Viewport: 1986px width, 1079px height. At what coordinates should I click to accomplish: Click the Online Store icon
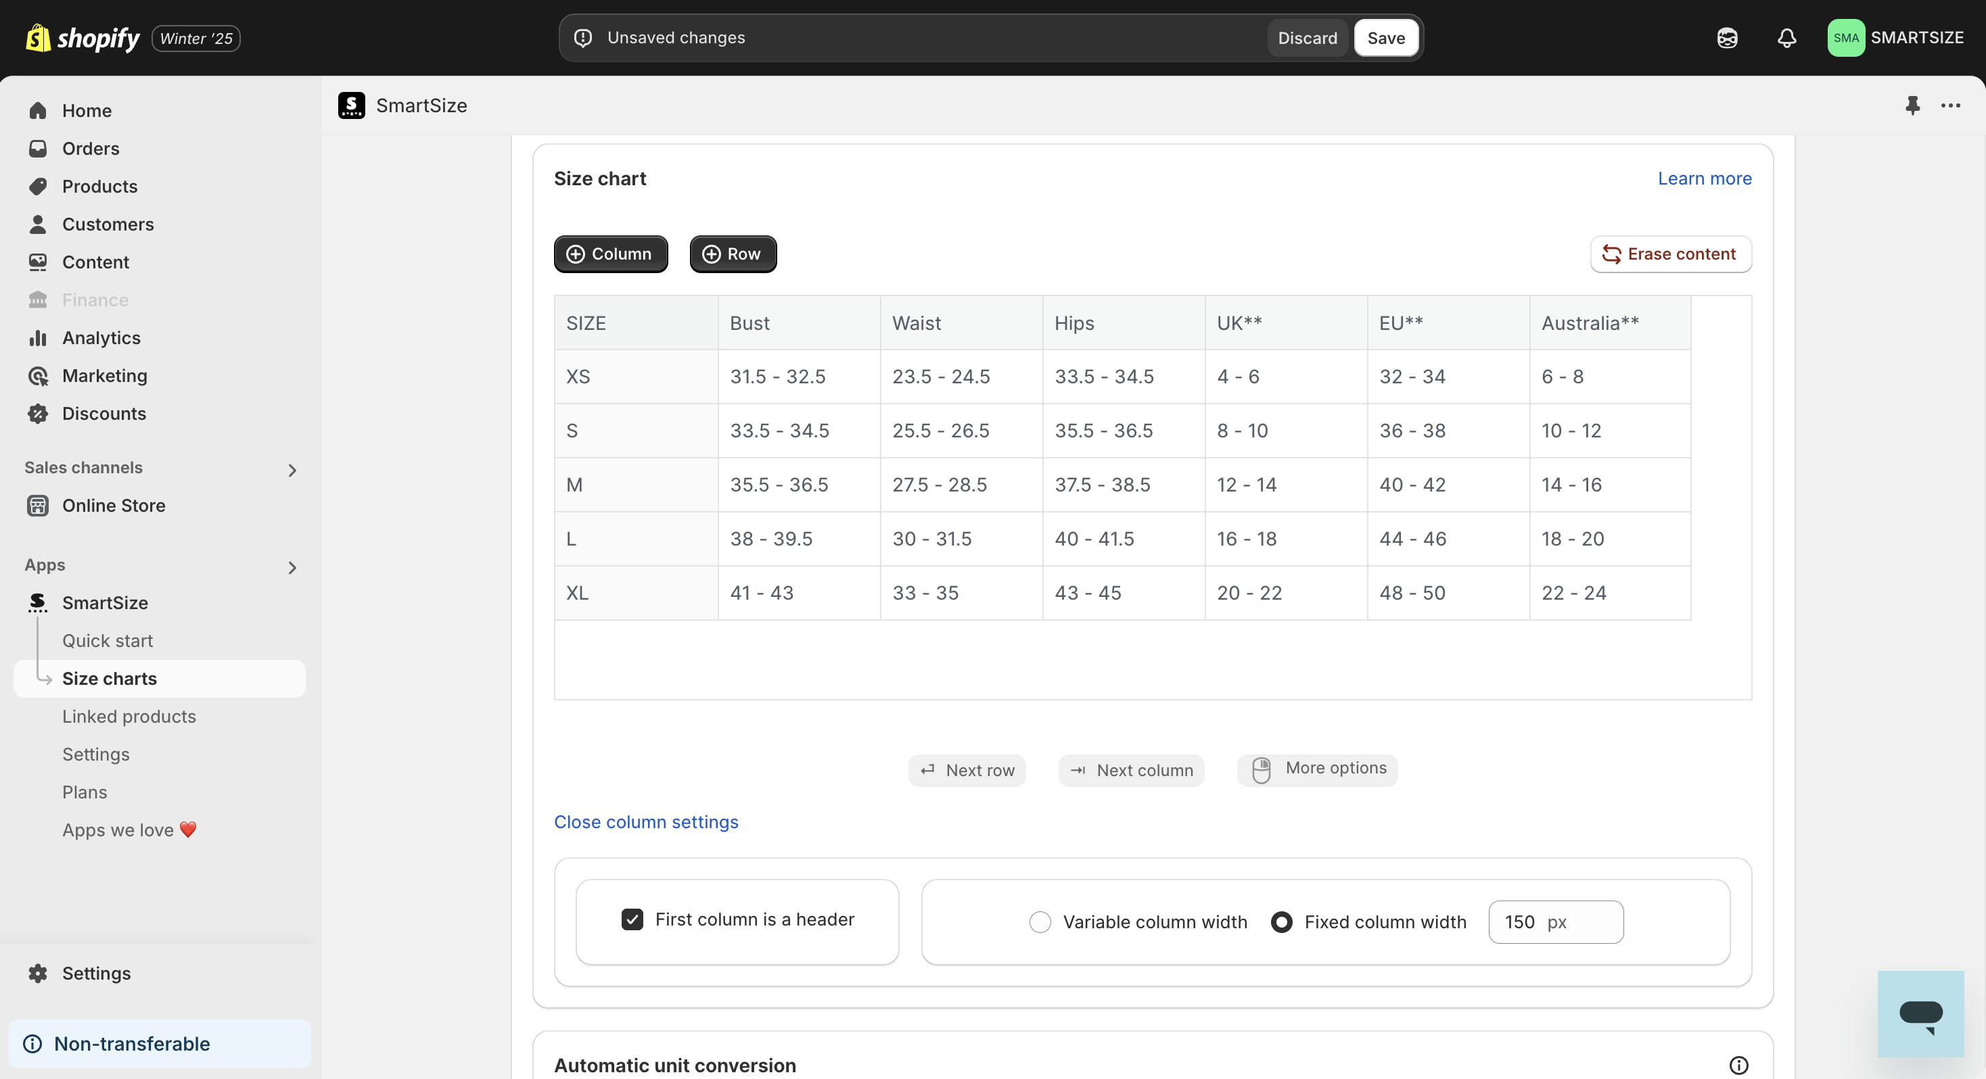(38, 506)
